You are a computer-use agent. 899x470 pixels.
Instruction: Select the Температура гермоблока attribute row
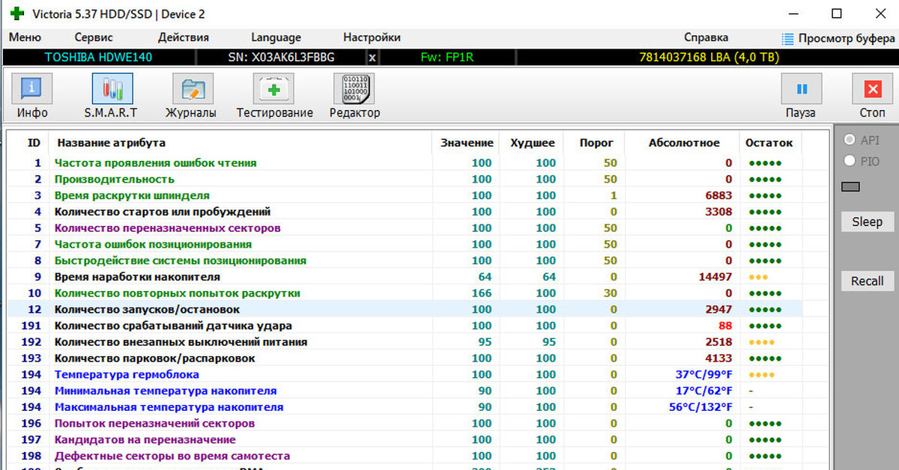point(127,374)
